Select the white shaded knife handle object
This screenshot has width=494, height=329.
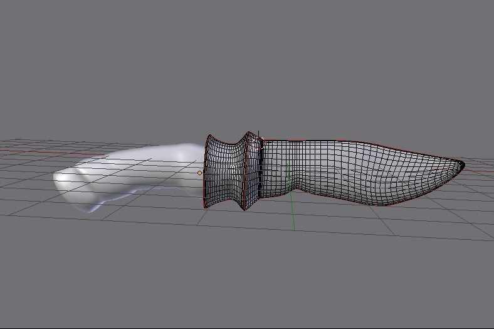point(129,176)
